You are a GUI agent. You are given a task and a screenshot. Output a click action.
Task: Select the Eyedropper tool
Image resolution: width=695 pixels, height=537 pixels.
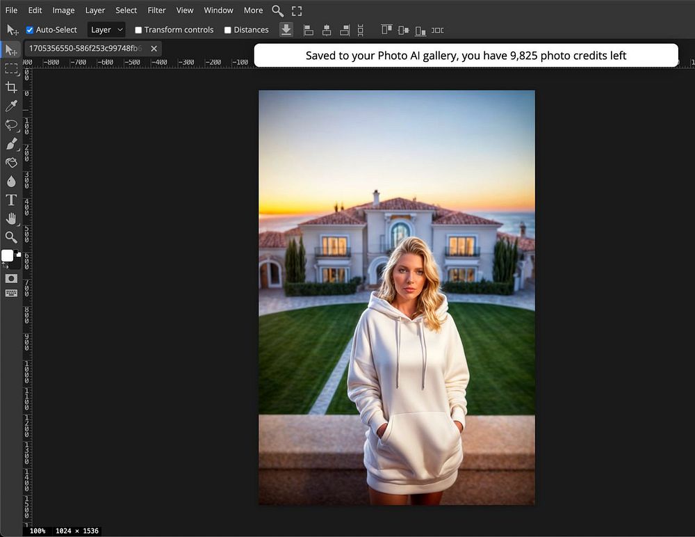(11, 106)
